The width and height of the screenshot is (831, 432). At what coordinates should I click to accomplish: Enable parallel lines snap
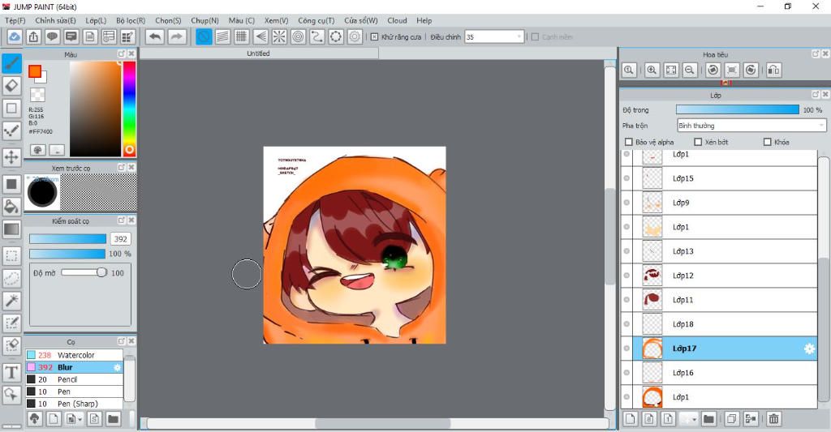[x=222, y=36]
